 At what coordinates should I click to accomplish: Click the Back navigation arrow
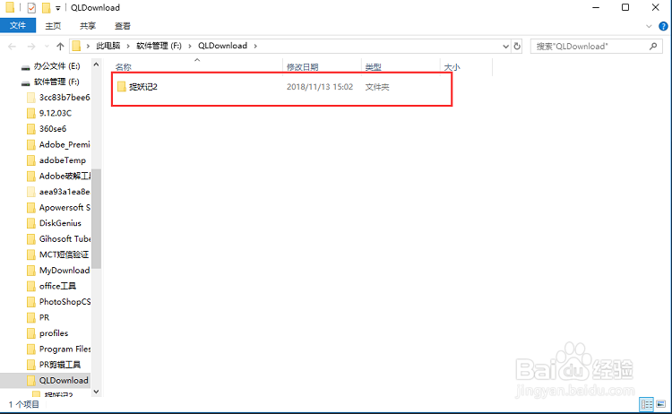(x=12, y=47)
